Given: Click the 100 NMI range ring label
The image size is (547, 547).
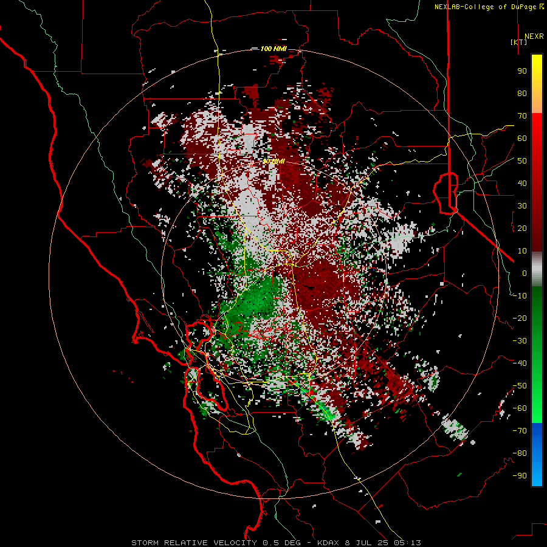Looking at the screenshot, I should [x=273, y=49].
